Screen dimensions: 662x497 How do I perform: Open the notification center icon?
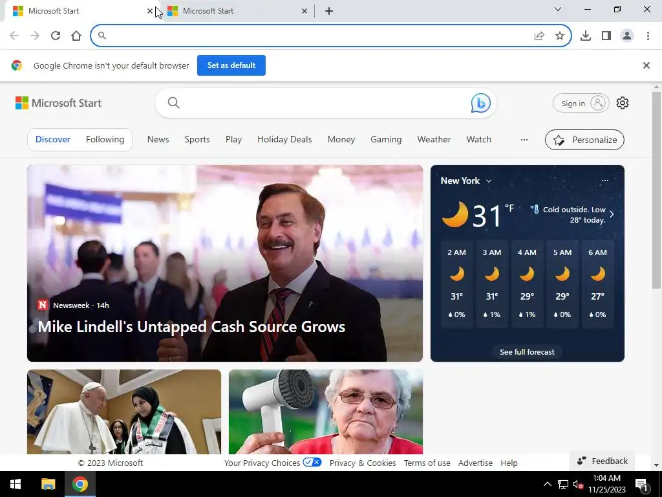[x=642, y=484]
